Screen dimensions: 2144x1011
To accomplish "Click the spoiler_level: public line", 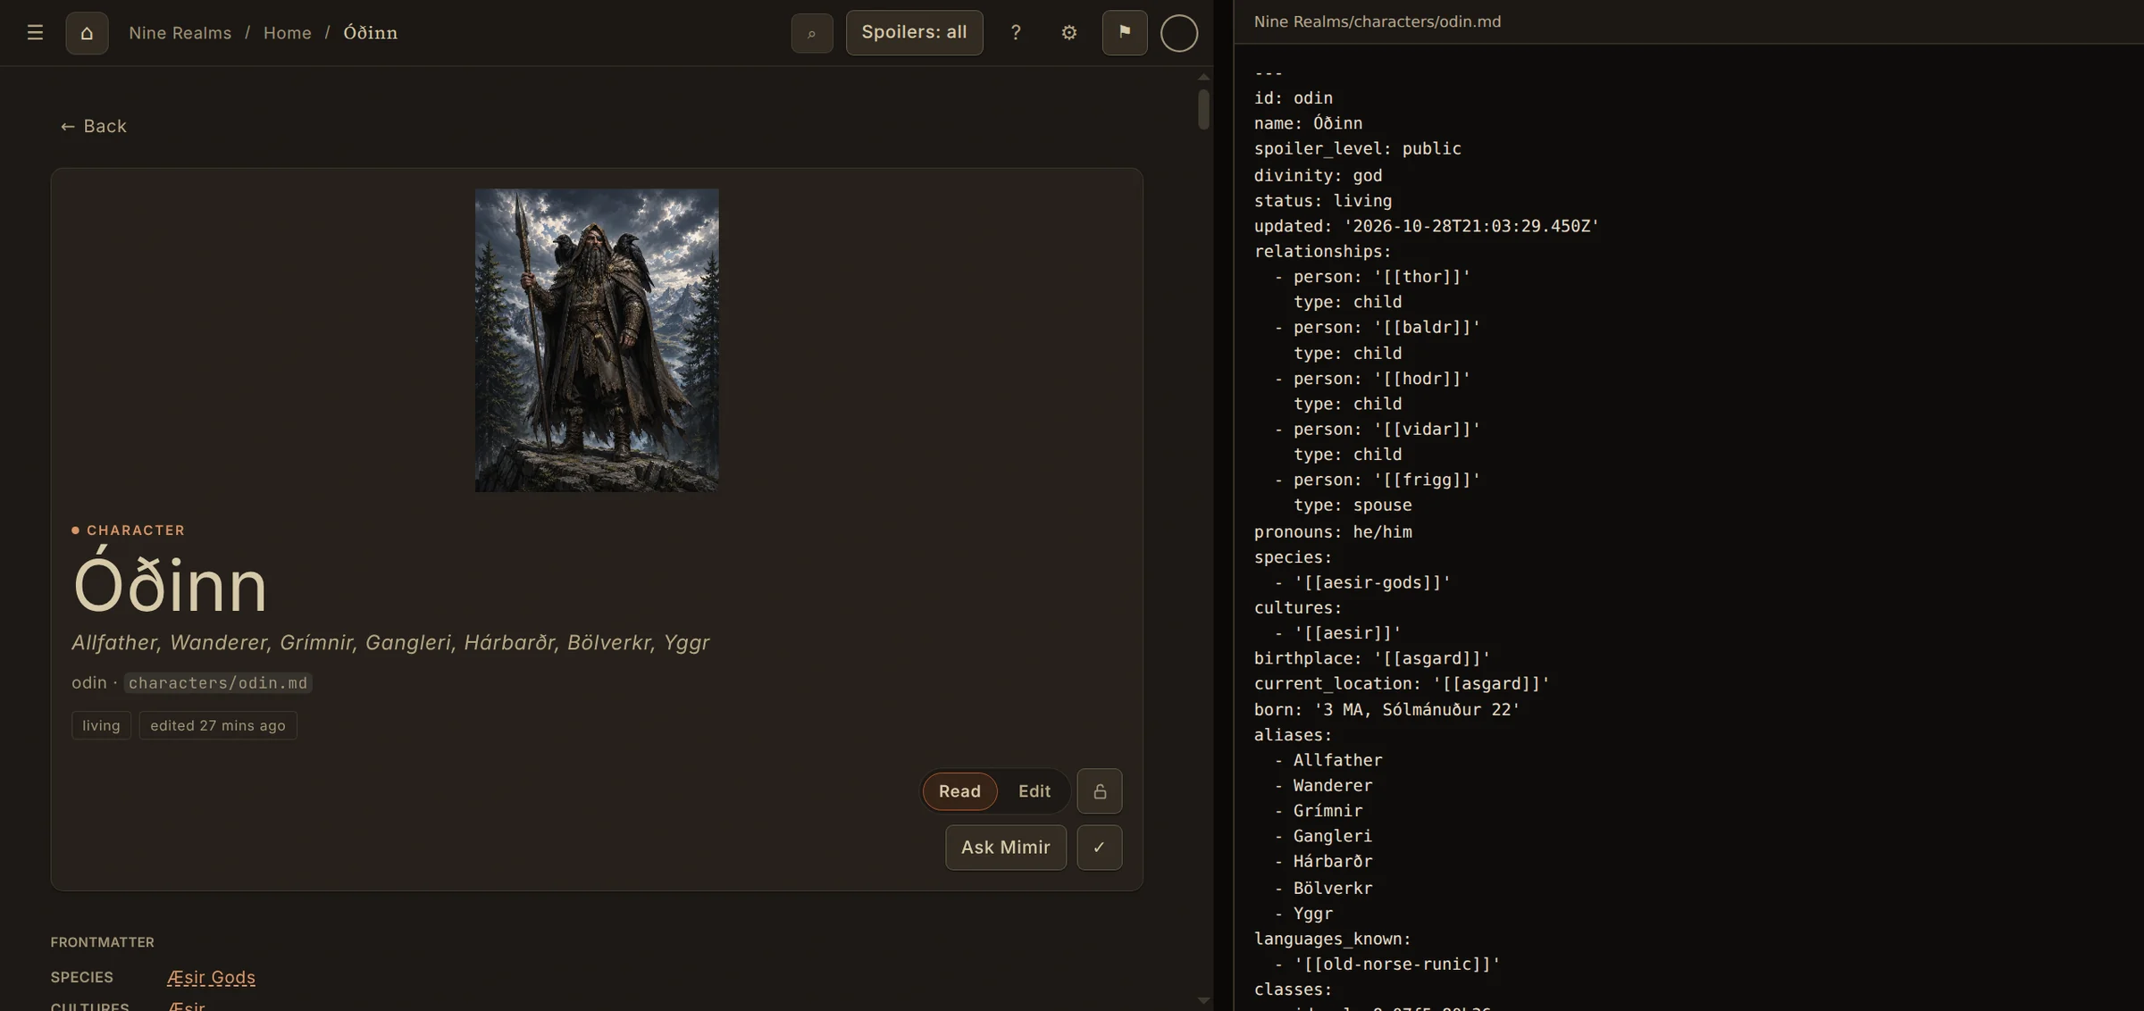I will click(x=1357, y=149).
